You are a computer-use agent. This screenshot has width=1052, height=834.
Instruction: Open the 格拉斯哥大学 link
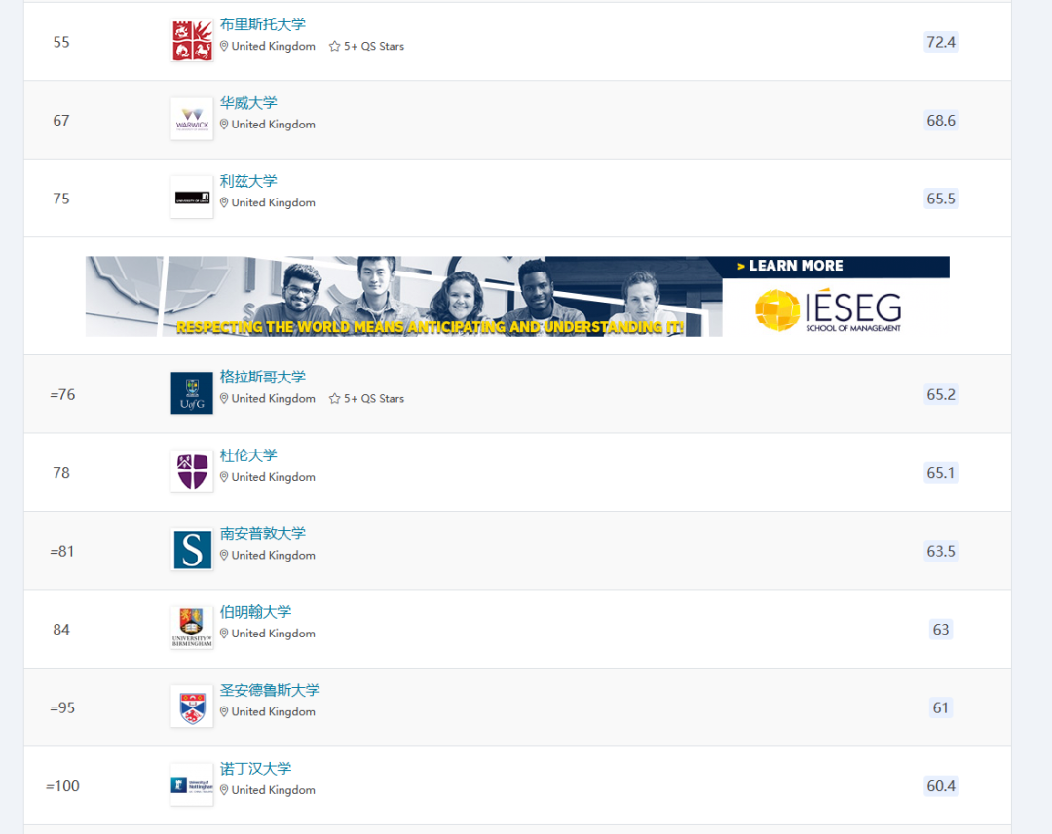pos(262,378)
